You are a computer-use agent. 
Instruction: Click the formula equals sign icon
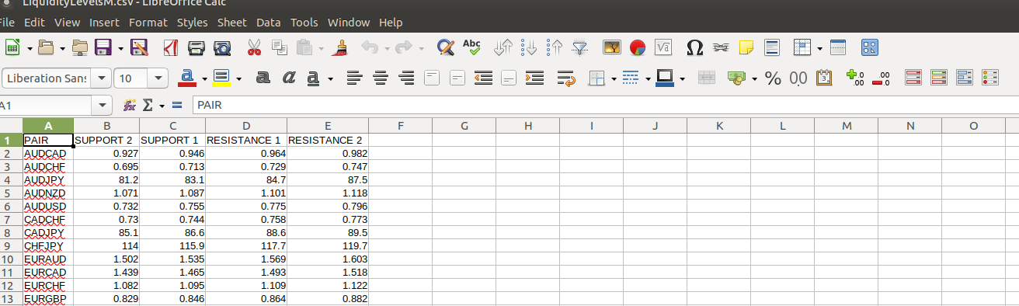[177, 105]
